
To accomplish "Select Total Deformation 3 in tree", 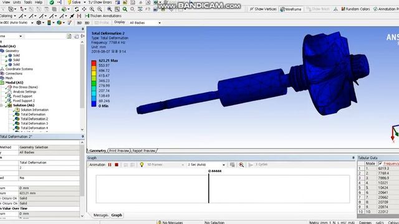I will [x=34, y=123].
